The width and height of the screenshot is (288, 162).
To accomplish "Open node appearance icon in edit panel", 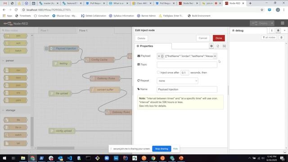I will (224, 46).
